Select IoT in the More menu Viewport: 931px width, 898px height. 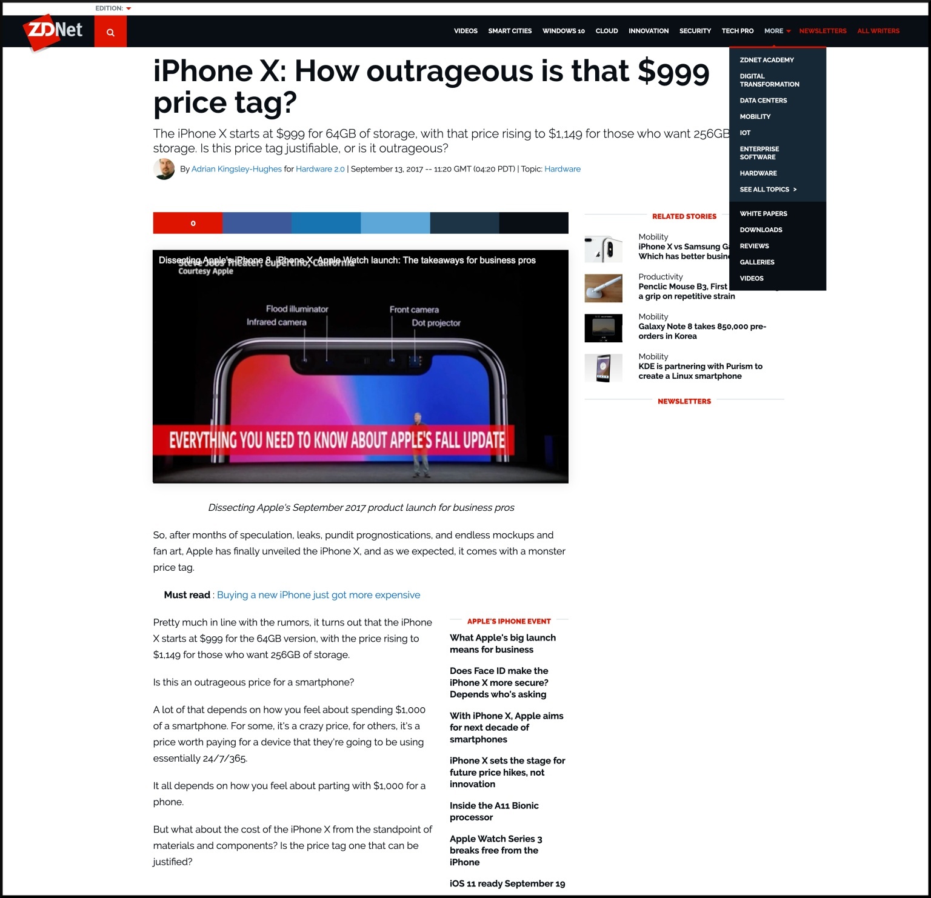pos(745,133)
